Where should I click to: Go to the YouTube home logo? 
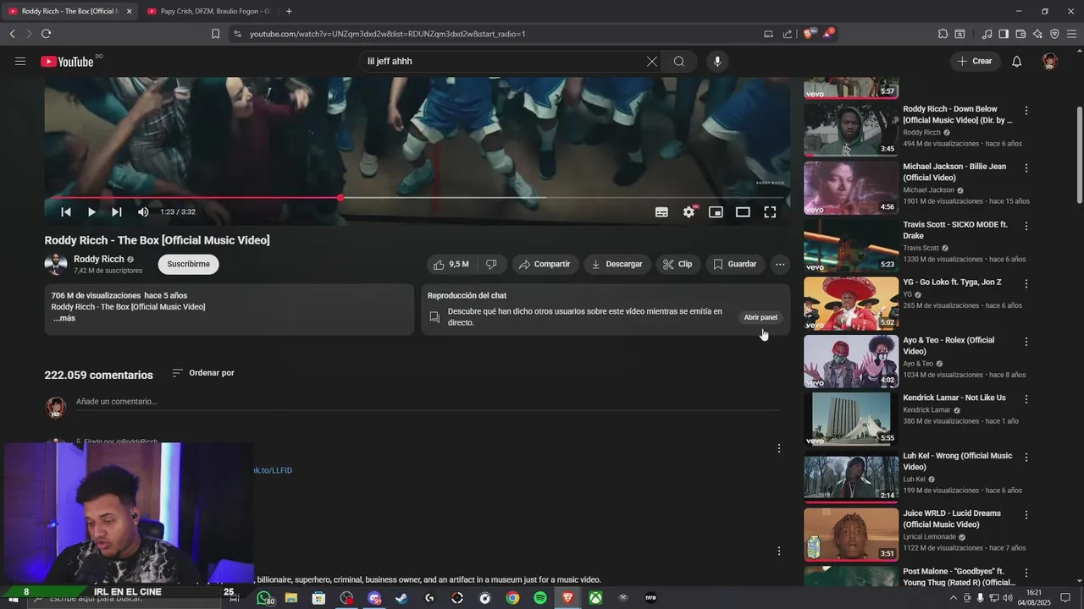(x=68, y=61)
